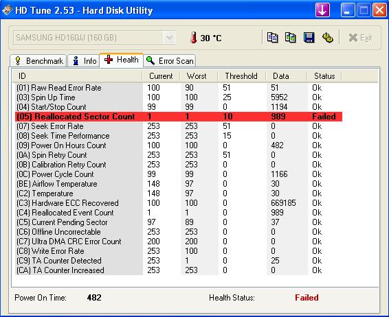
Task: Select the Spin Up Time row
Action: pyautogui.click(x=179, y=97)
